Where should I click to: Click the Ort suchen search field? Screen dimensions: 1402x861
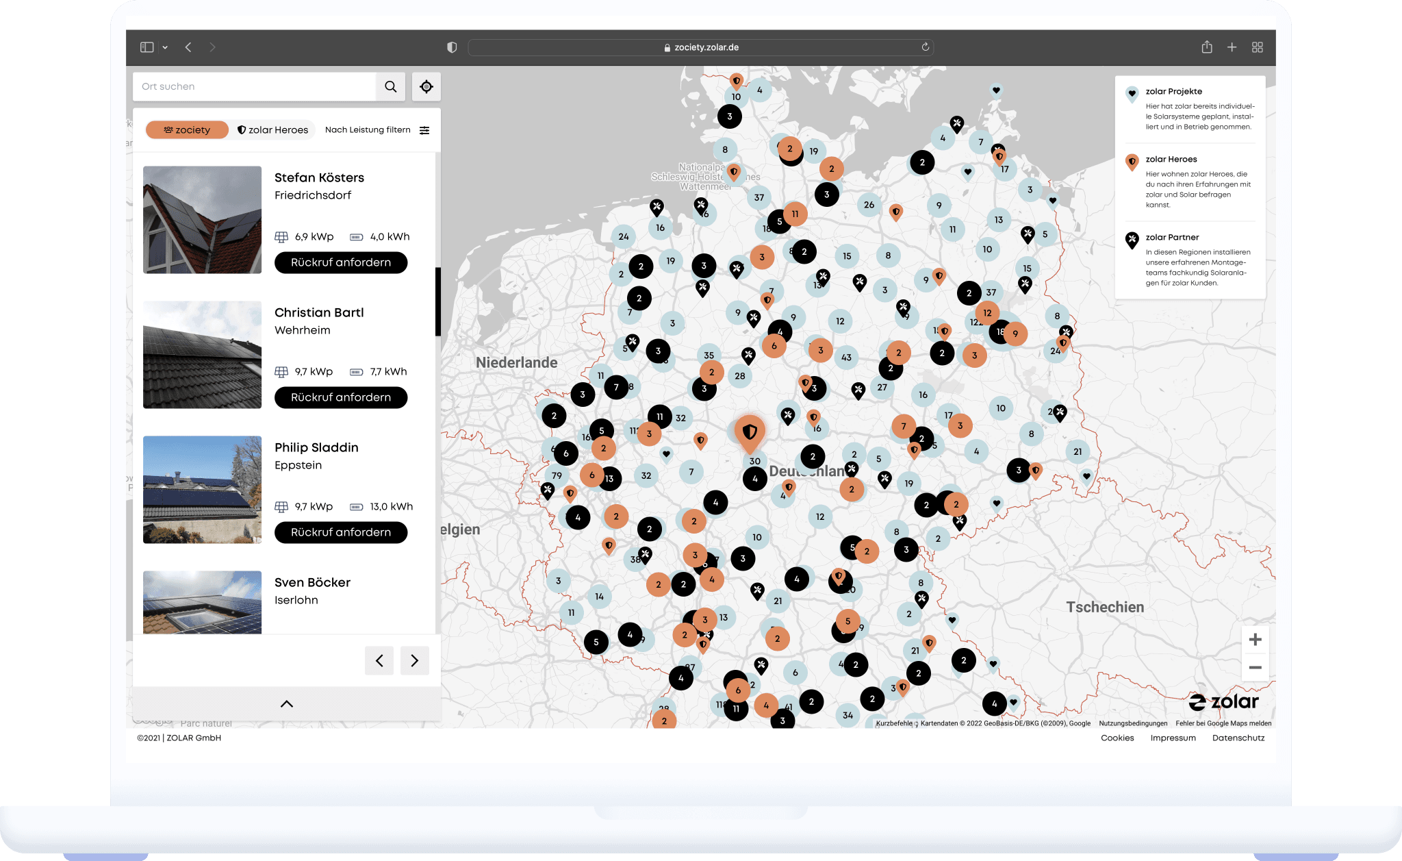pos(255,86)
